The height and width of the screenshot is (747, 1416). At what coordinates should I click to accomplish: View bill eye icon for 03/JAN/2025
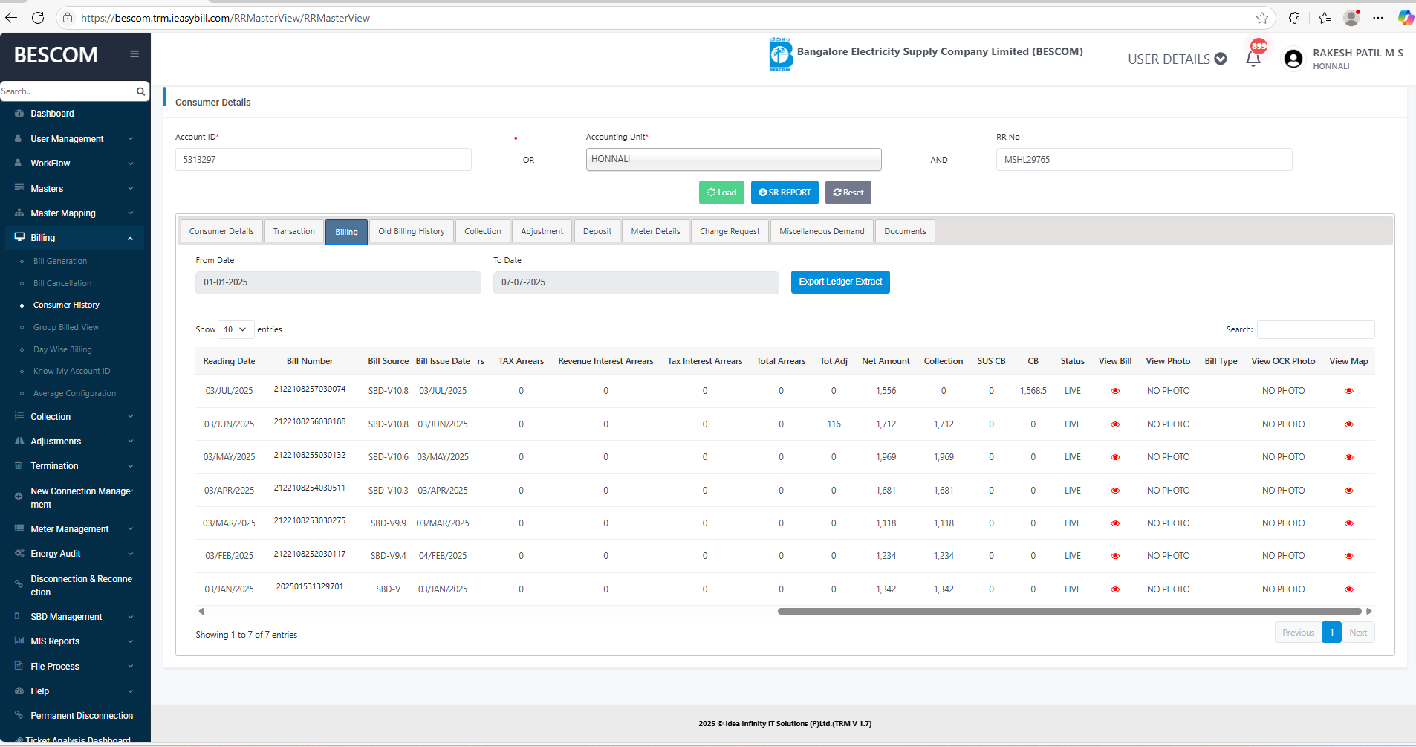[1115, 589]
